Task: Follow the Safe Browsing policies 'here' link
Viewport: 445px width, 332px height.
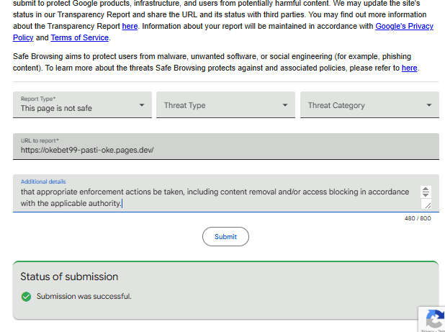Action: click(409, 68)
